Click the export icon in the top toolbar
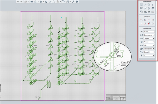Screen dimensions: 158x104 tap(41, 2)
